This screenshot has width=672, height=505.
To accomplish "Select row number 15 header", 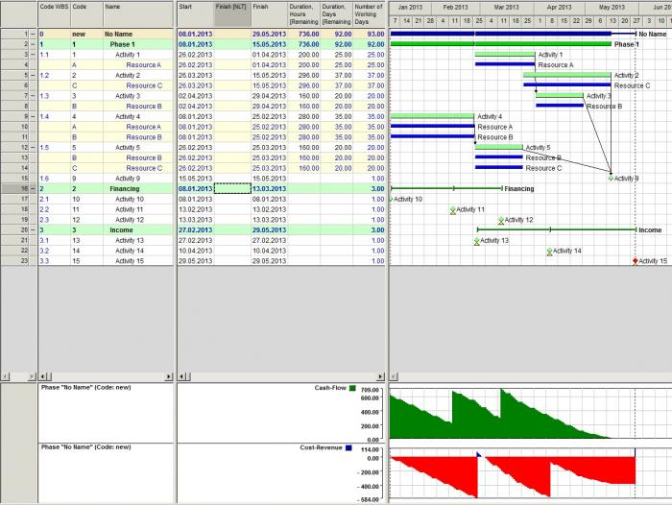I will tap(15, 179).
